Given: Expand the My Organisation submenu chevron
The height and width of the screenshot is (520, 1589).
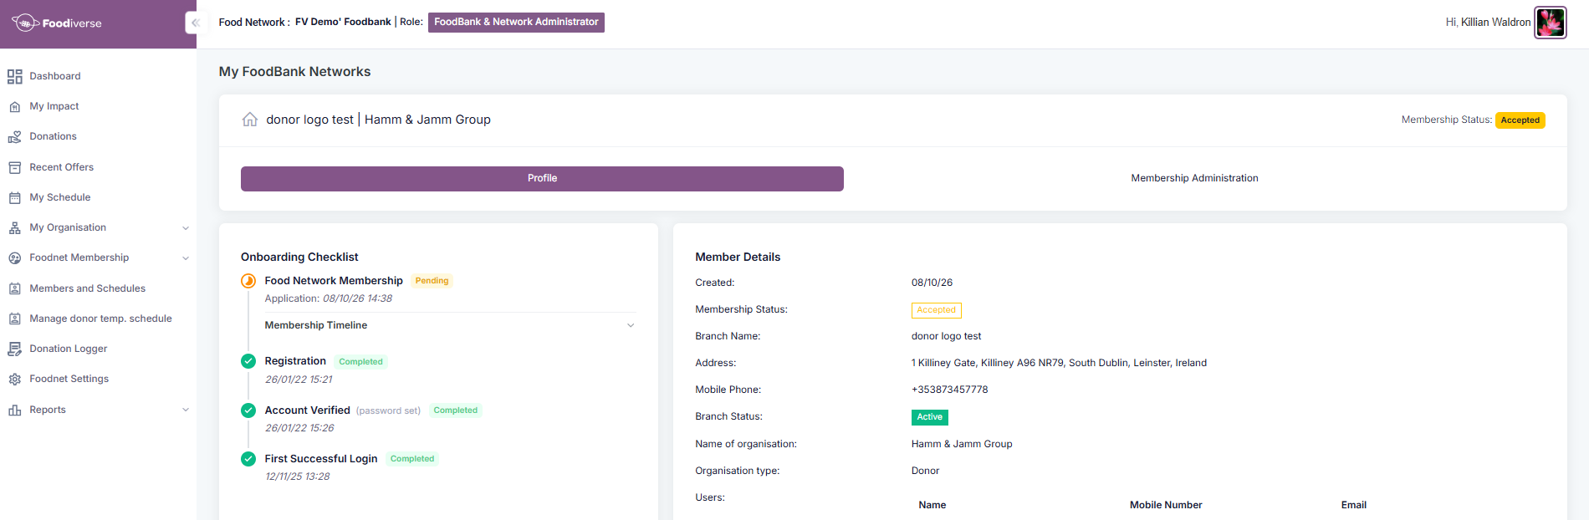Looking at the screenshot, I should click(x=186, y=228).
